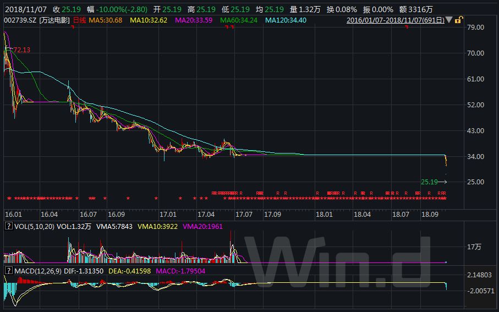Click the lock icon beside the date range
Screen dimensions: 499x312
[458, 20]
